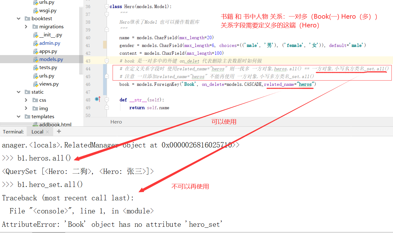Open a new terminal session with the plus icon
This screenshot has width=393, height=233.
click(x=59, y=131)
